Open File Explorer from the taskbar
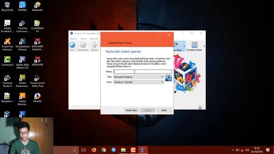Image resolution: width=274 pixels, height=154 pixels. [123, 150]
